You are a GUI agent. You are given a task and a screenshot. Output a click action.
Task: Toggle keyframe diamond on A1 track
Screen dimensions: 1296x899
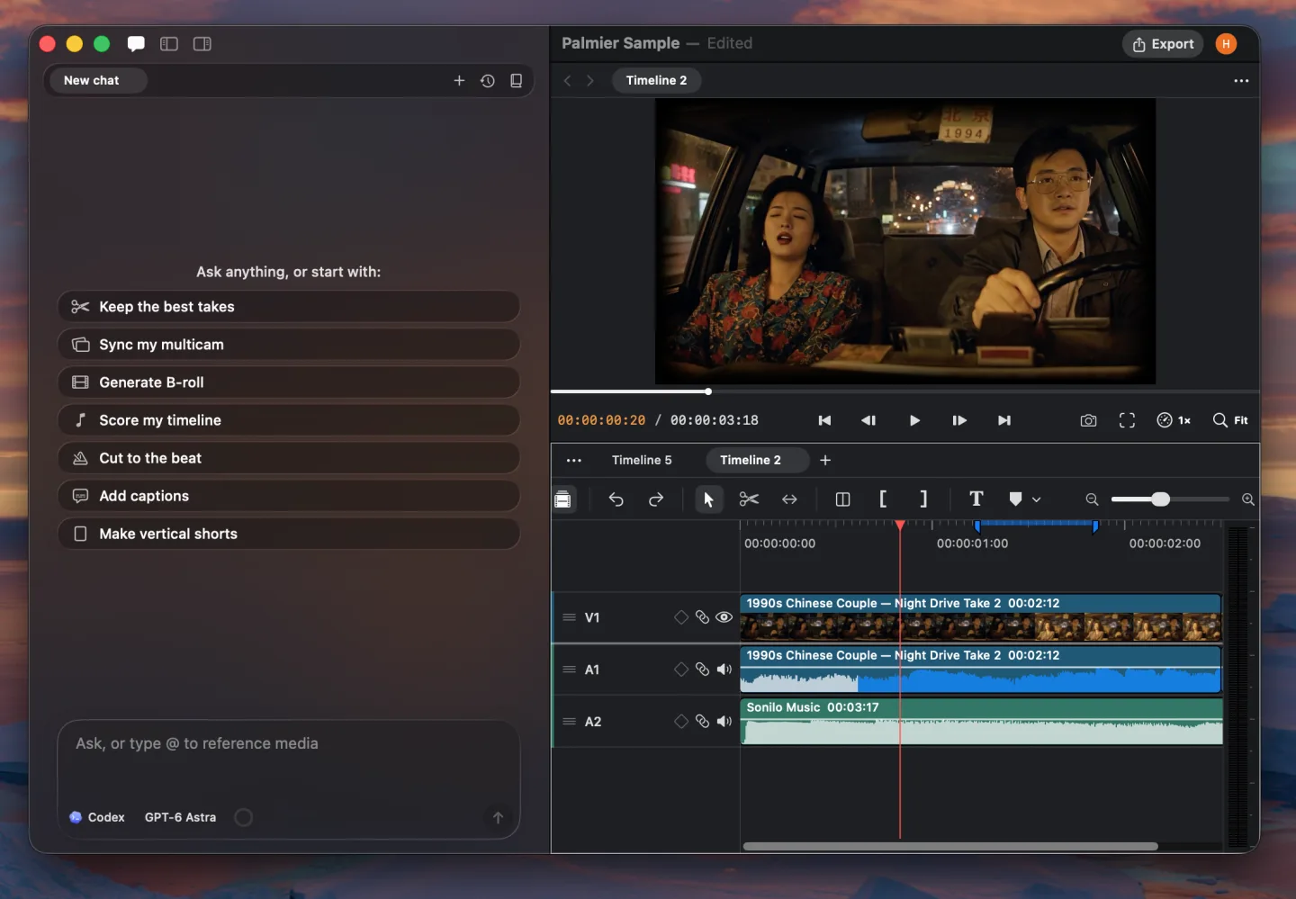(x=681, y=670)
